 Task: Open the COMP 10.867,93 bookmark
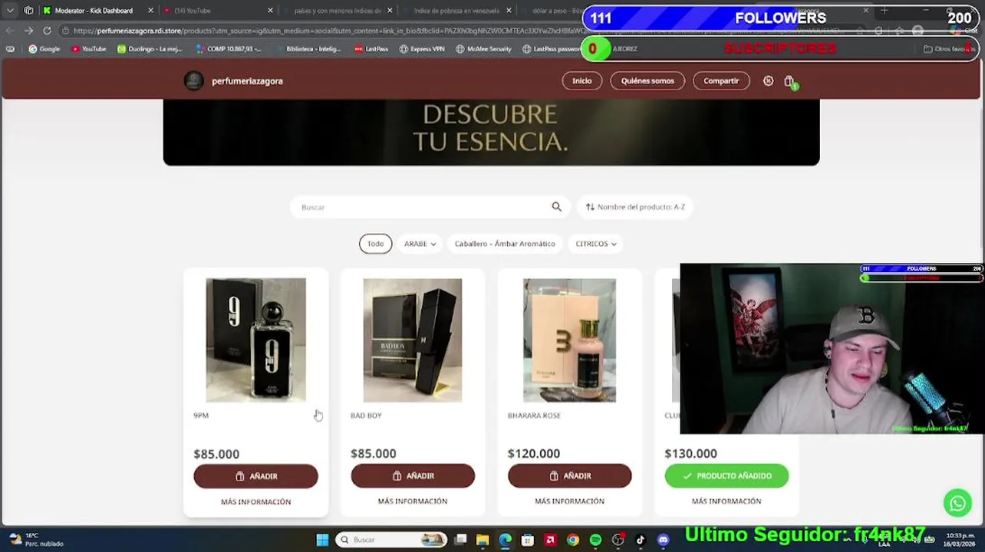coord(229,49)
